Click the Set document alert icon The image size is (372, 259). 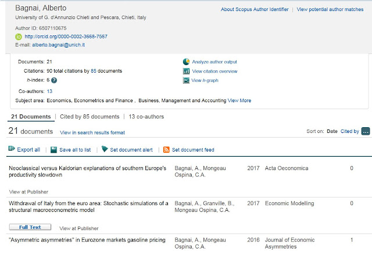click(105, 150)
